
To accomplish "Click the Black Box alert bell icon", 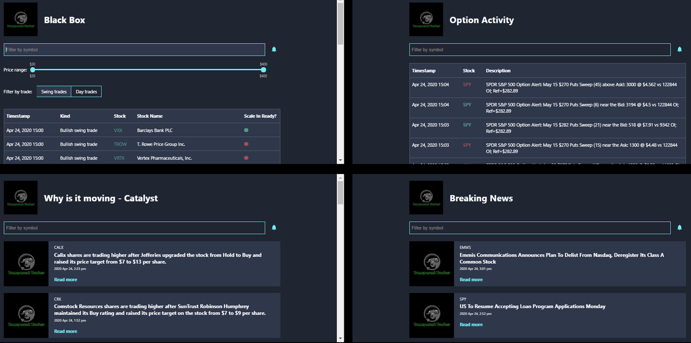I will [274, 49].
